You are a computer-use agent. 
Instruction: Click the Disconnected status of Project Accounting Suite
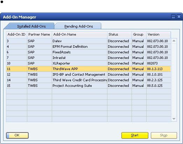coord(119,86)
